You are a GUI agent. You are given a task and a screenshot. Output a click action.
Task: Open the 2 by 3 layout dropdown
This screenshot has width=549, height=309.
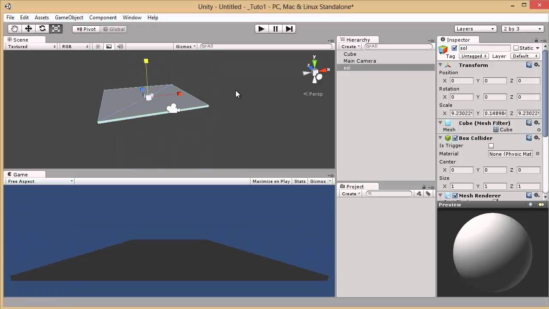(522, 29)
